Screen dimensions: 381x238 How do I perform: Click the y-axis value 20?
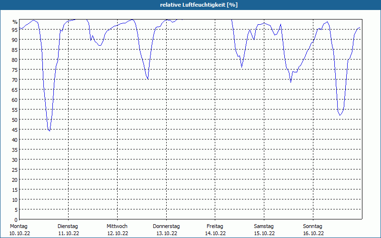15,180
